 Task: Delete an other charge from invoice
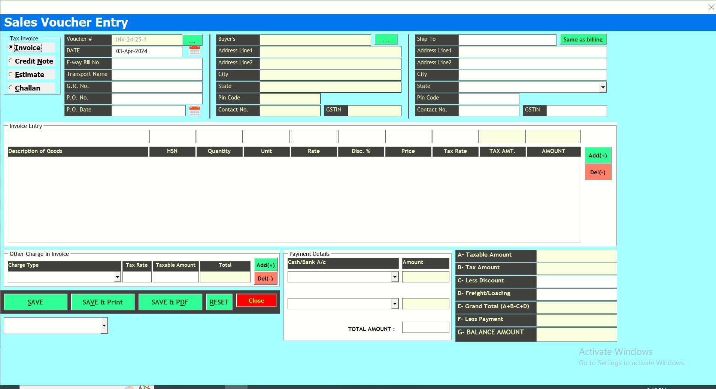266,278
